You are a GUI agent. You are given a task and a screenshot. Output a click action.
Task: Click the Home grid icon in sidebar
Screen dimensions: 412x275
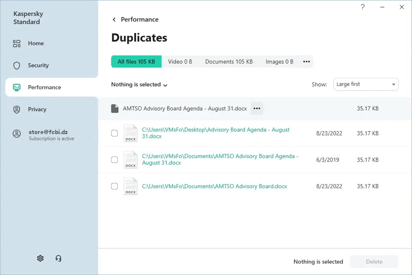[x=17, y=43]
